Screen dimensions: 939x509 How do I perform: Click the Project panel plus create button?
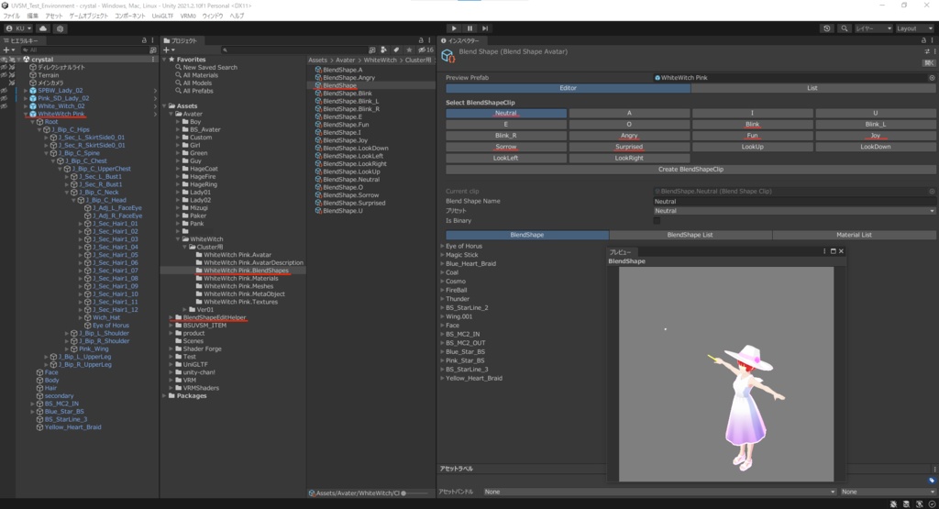click(169, 50)
